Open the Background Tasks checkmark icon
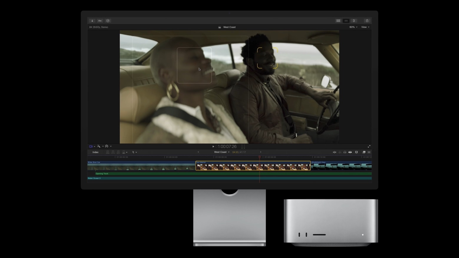Viewport: 459px width, 258px height. click(108, 21)
